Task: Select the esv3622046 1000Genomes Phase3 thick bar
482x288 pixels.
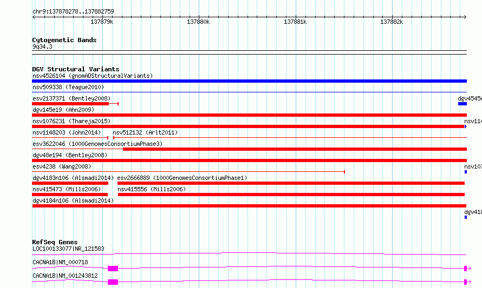Action: [295, 149]
